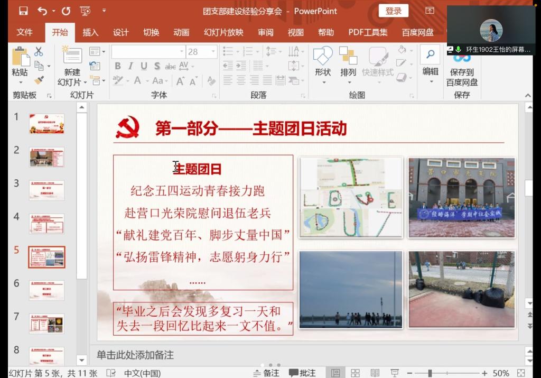Start slideshow from status bar icon
The width and height of the screenshot is (541, 378).
(x=394, y=373)
